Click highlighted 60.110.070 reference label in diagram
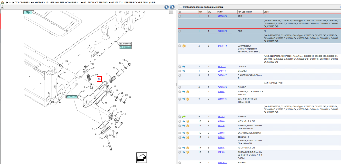This screenshot has height=164, width=341. [x=72, y=97]
